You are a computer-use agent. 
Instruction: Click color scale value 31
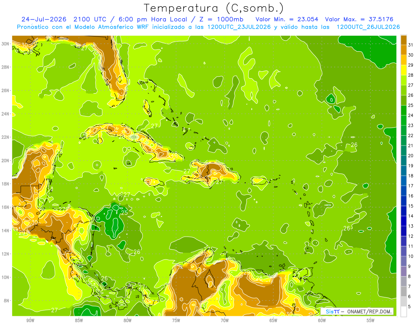[x=411, y=45]
